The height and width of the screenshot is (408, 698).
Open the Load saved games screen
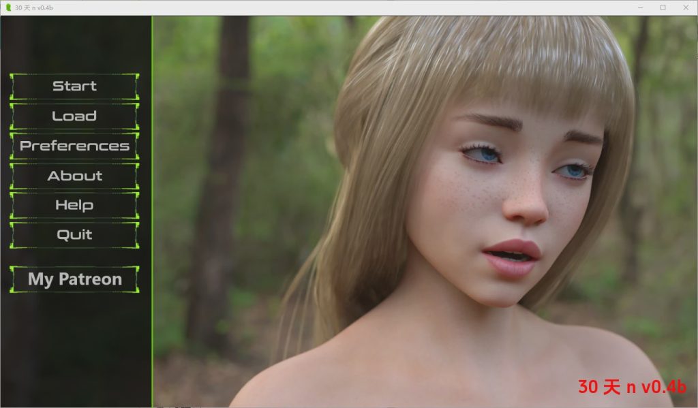pyautogui.click(x=74, y=116)
